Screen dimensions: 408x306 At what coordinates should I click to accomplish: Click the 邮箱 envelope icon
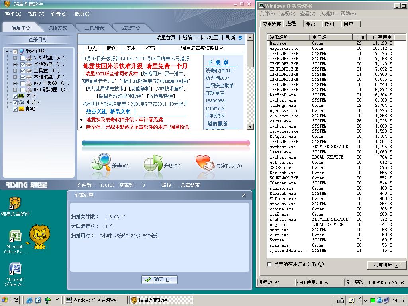(x=22, y=109)
